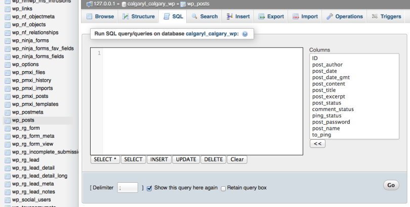The height and width of the screenshot is (207, 410).
Task: Click the table icon beside wp_rg_lead_notes
Action: tap(8, 192)
